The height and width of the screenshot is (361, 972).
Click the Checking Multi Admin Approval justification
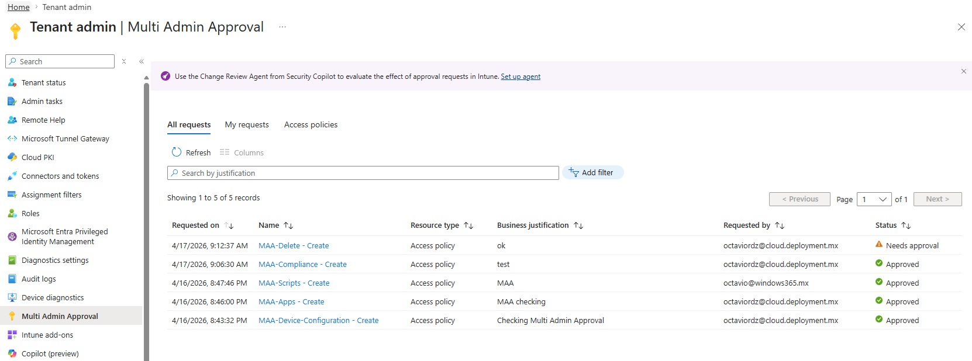click(550, 320)
